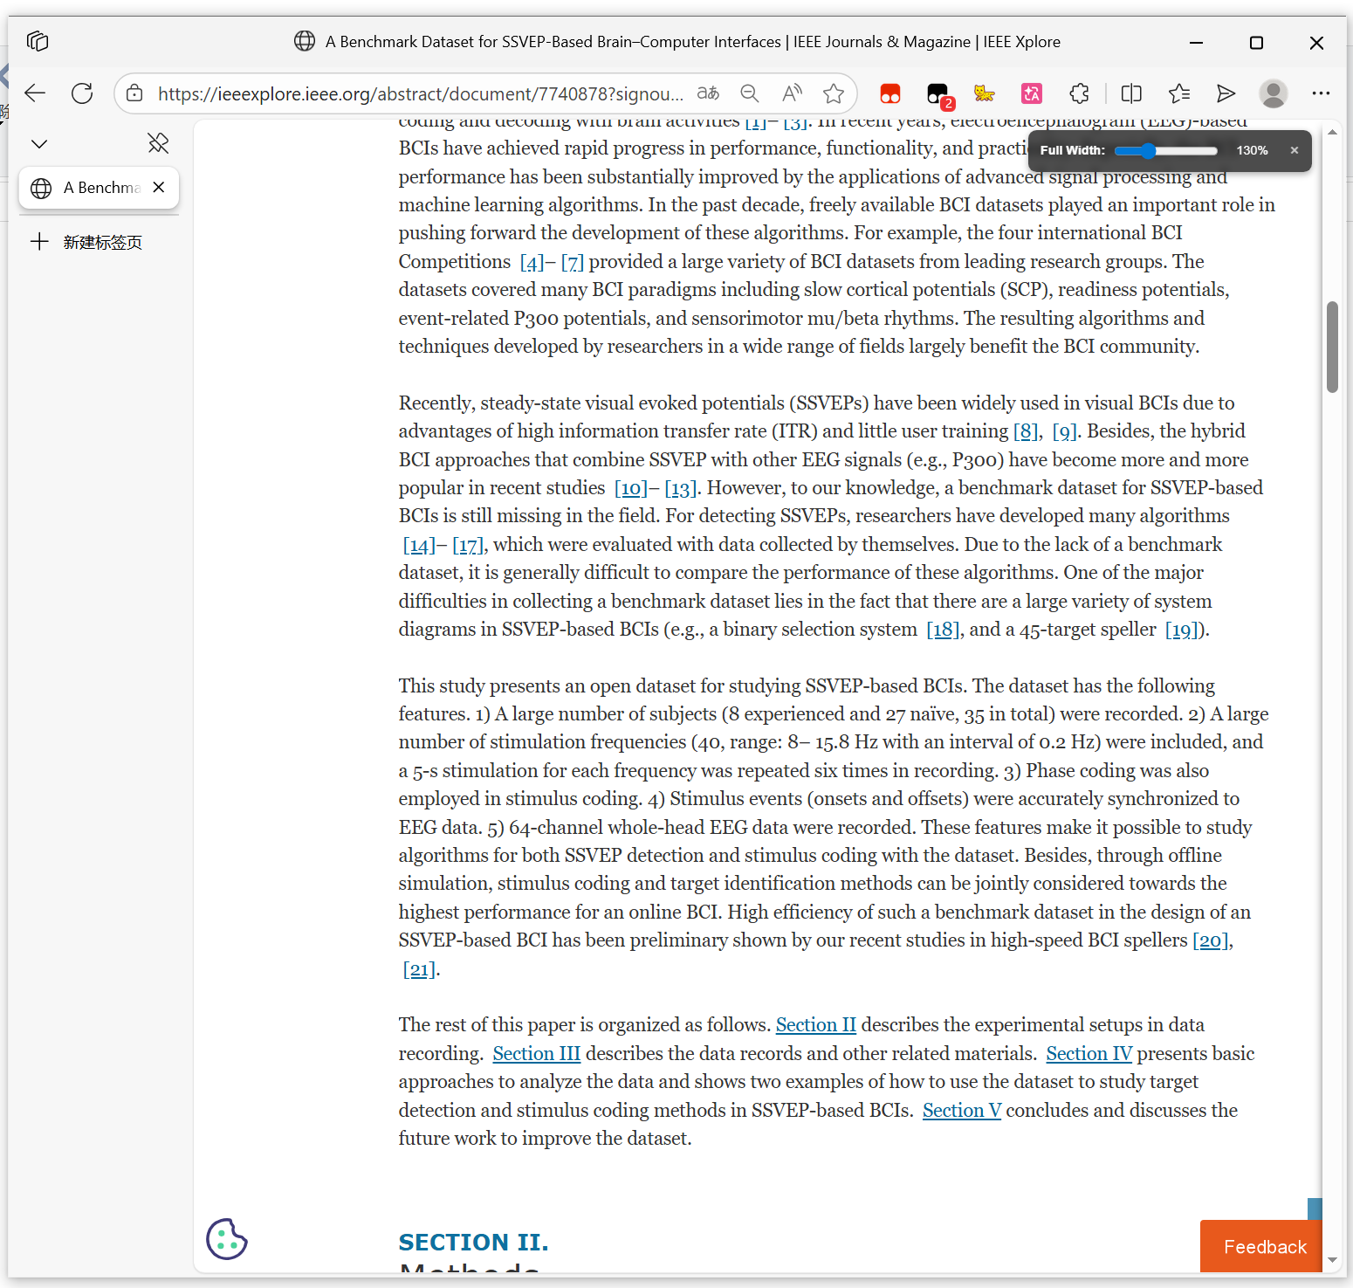The width and height of the screenshot is (1353, 1288).
Task: Collapse the vertical tab group chevron
Action: click(39, 144)
